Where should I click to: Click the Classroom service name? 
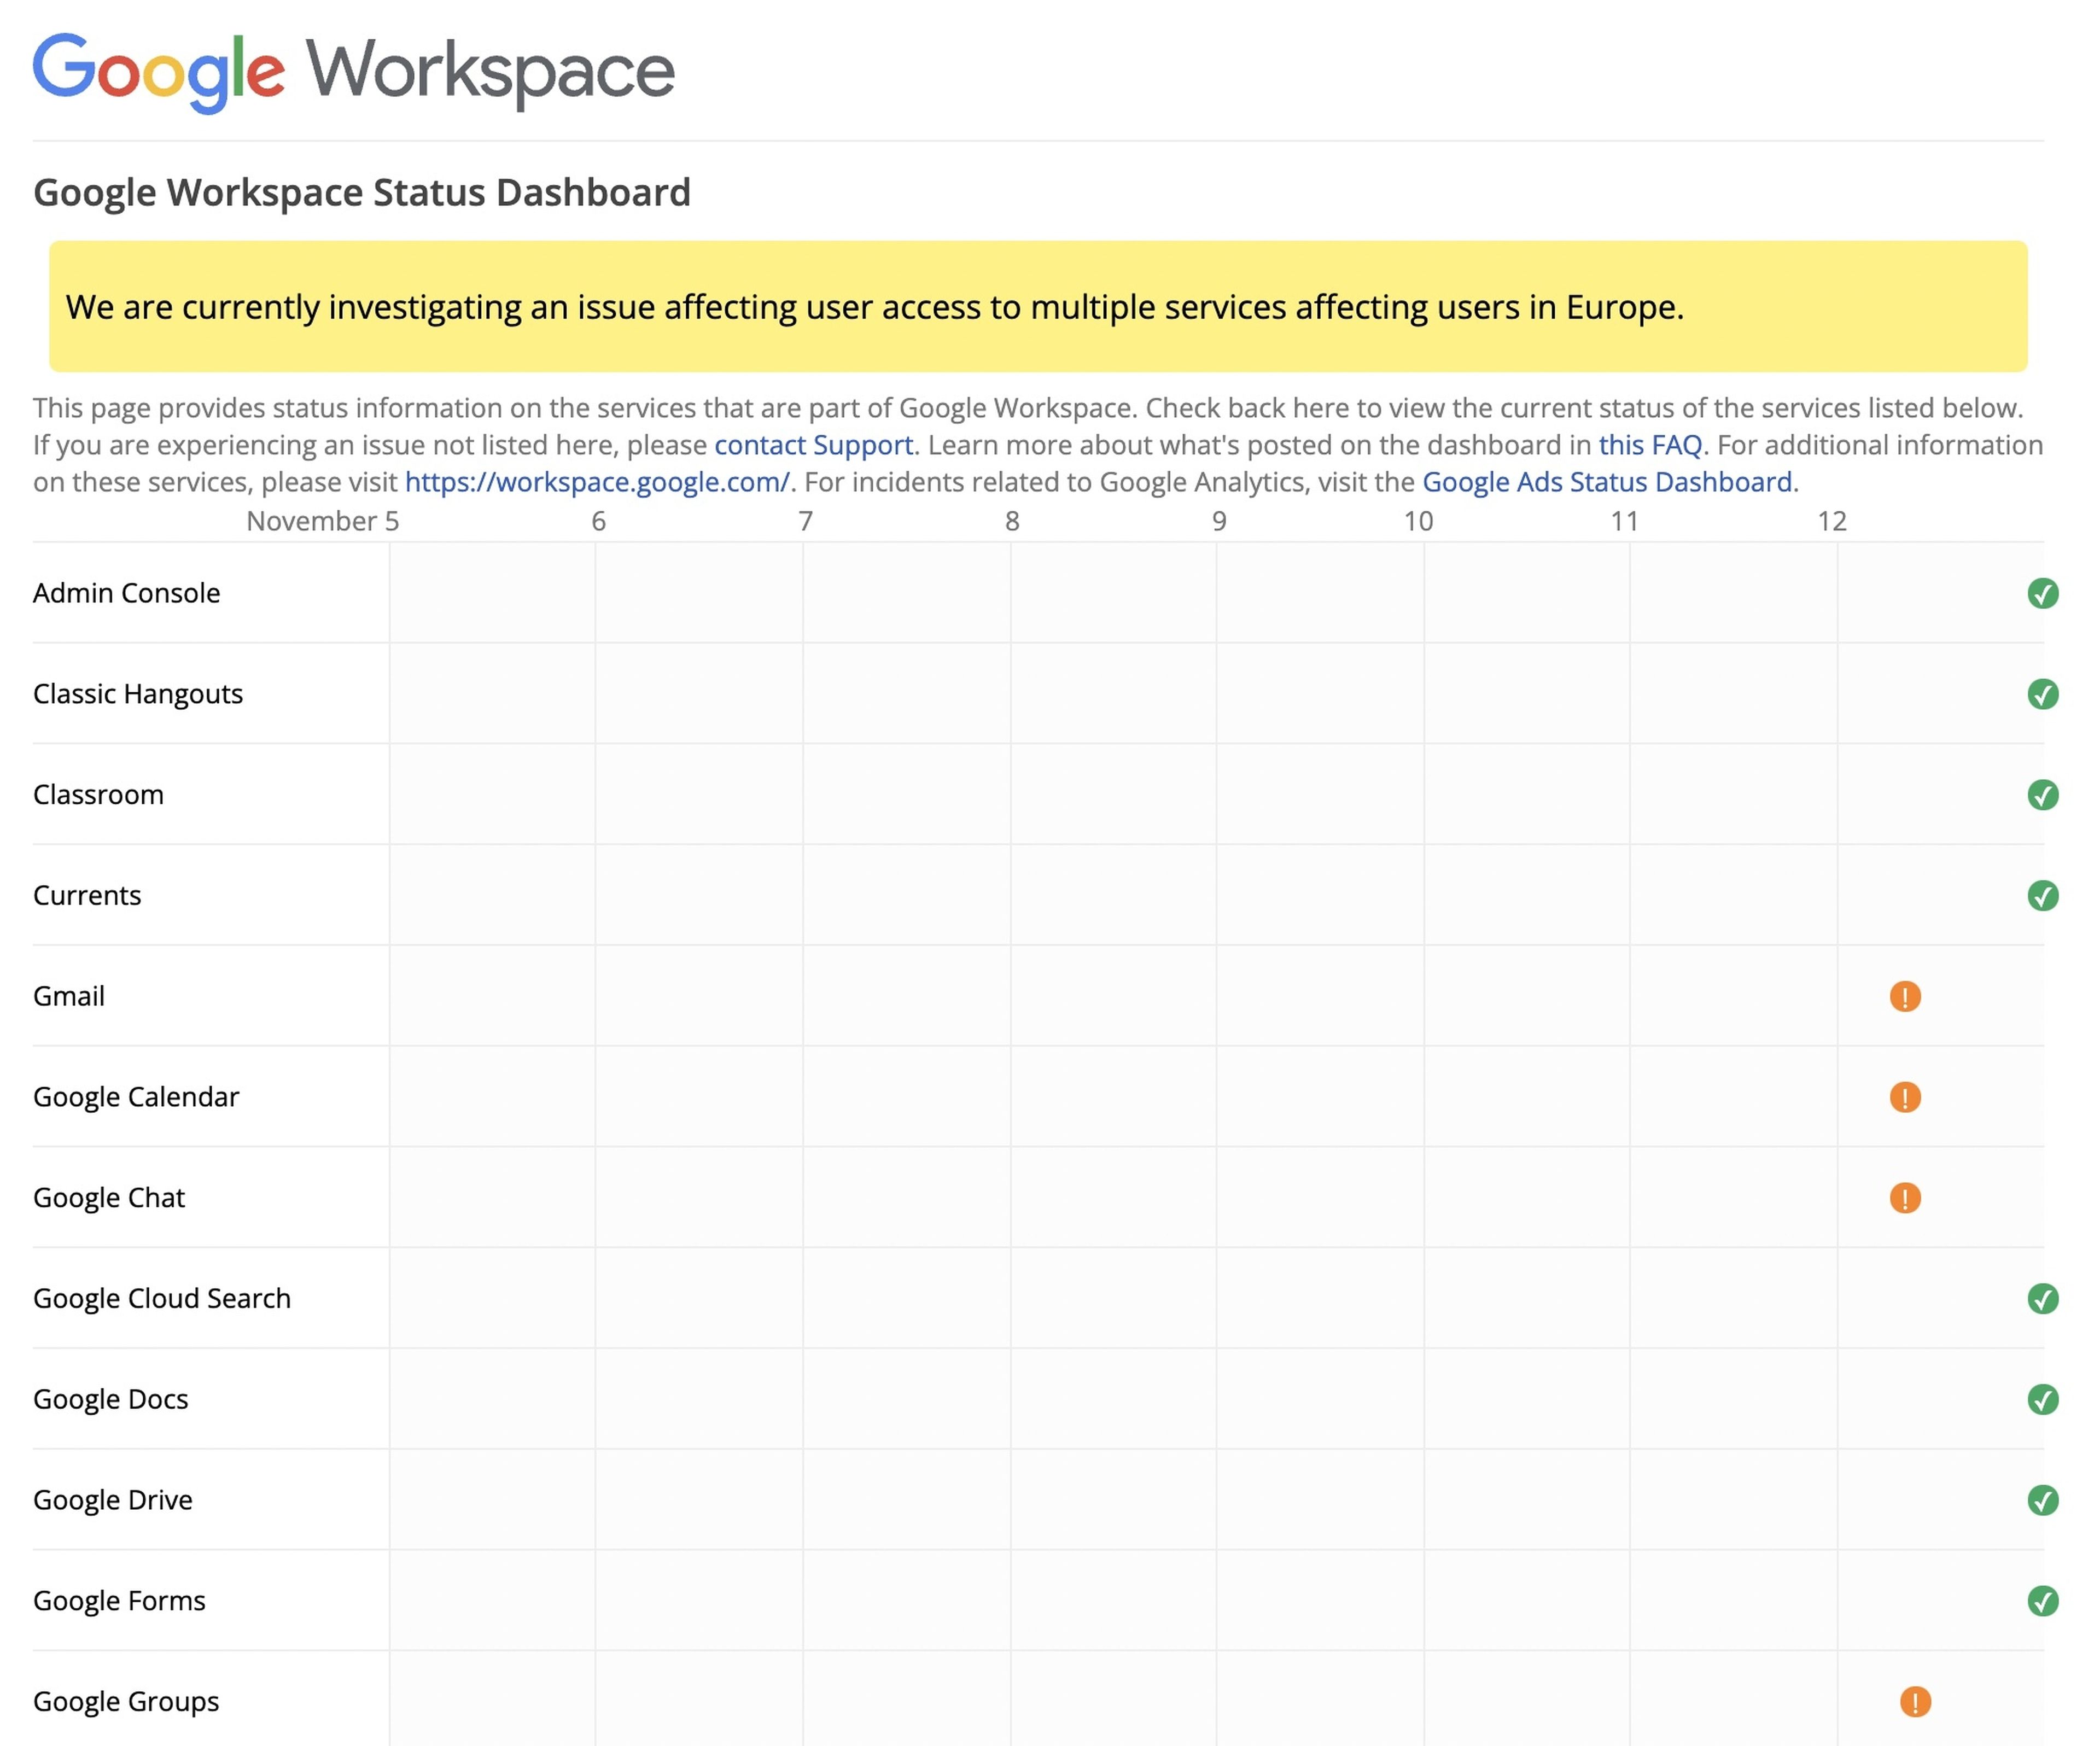tap(98, 795)
